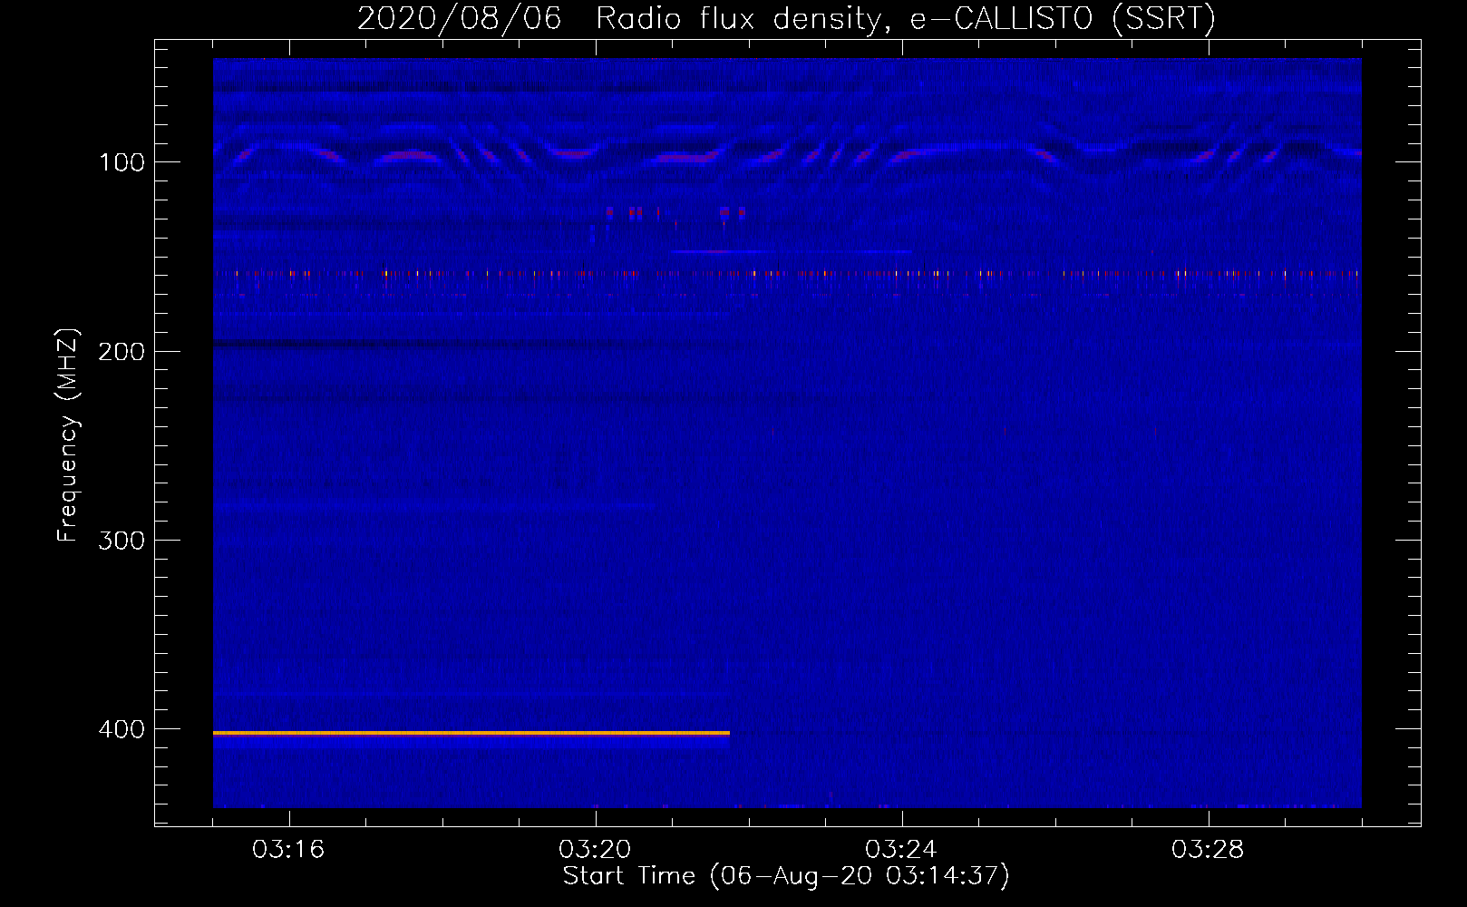Click the 03:28 time tick label
1467x907 pixels.
tap(1208, 850)
